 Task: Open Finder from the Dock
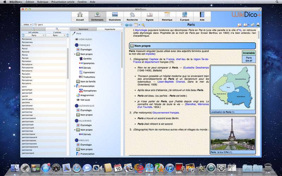[x=15, y=168]
